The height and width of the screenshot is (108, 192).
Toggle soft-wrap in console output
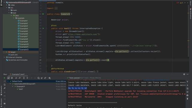[x=187, y=88]
